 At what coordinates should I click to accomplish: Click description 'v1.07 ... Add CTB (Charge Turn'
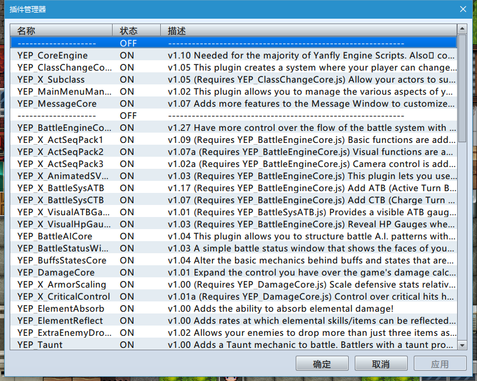(x=311, y=200)
